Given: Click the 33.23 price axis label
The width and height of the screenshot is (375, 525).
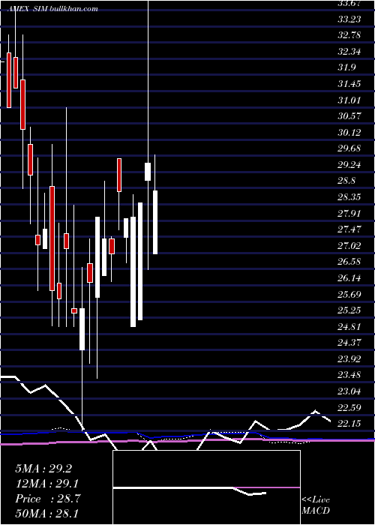Looking at the screenshot, I should coord(349,19).
